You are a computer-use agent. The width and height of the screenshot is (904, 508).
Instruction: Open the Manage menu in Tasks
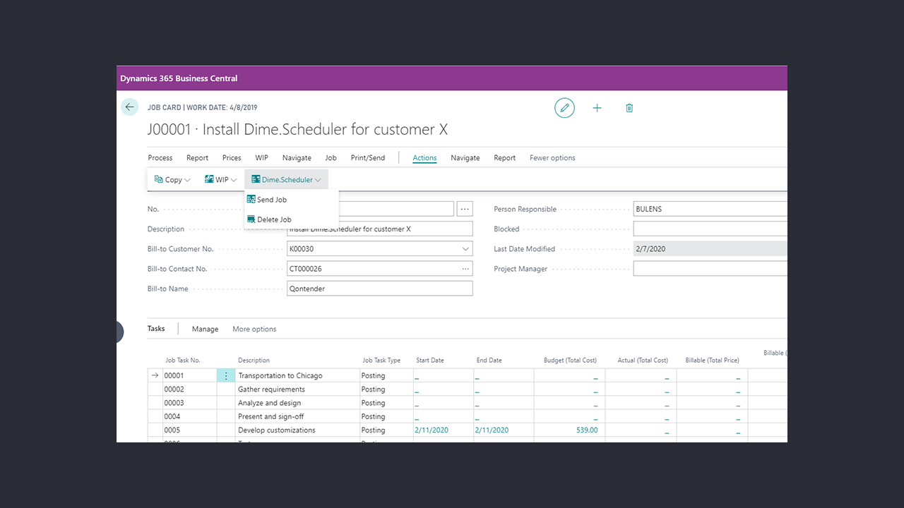[205, 329]
